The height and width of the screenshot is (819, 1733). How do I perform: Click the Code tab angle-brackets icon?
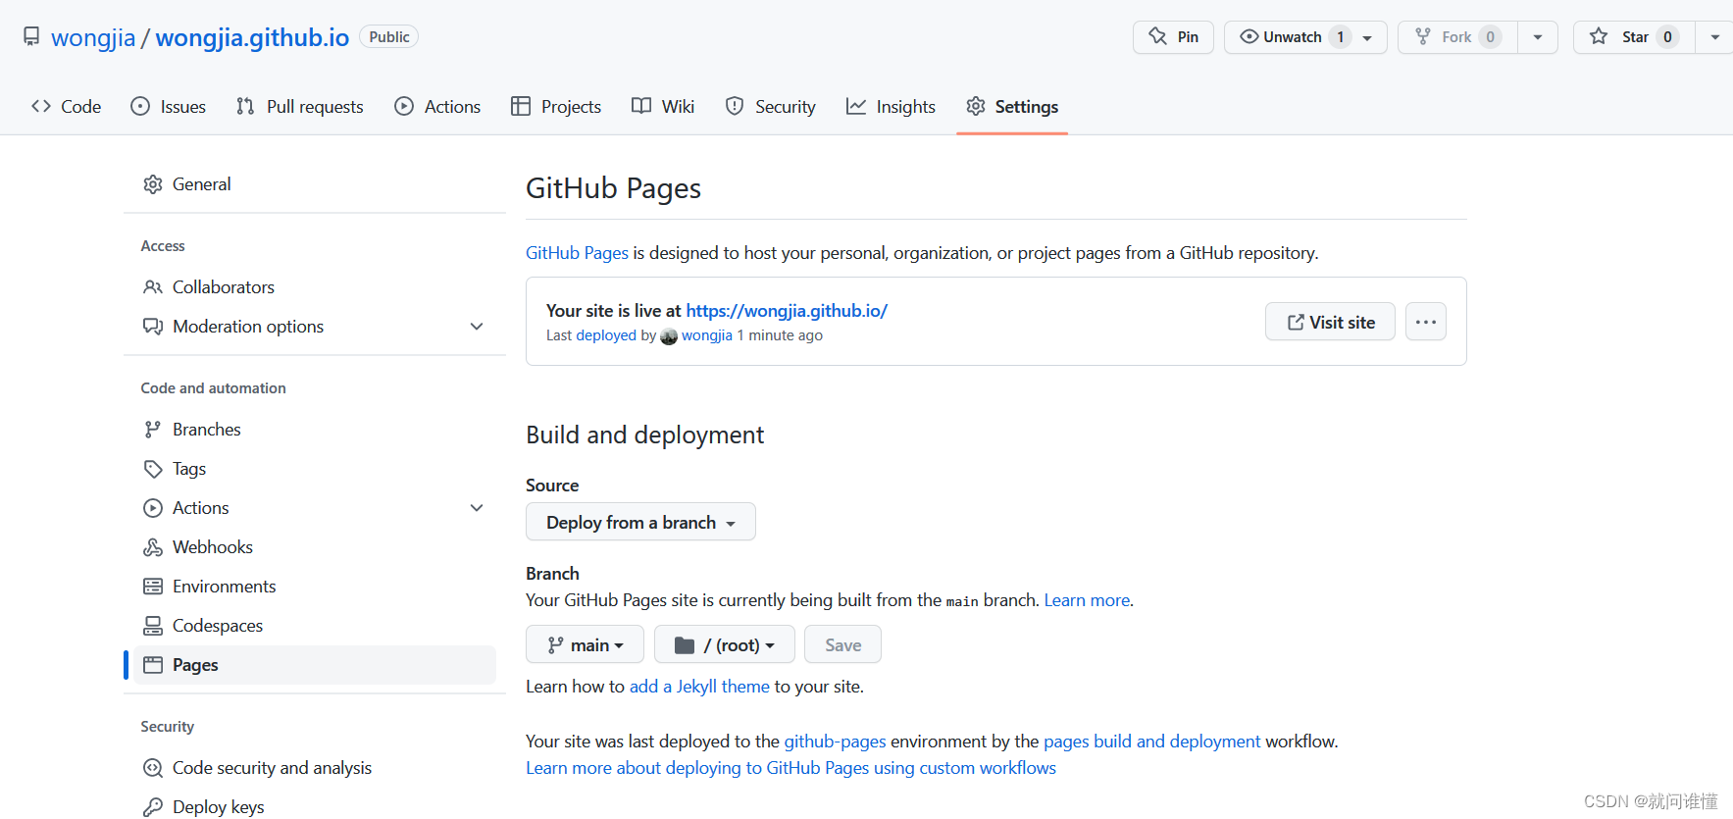pos(41,106)
